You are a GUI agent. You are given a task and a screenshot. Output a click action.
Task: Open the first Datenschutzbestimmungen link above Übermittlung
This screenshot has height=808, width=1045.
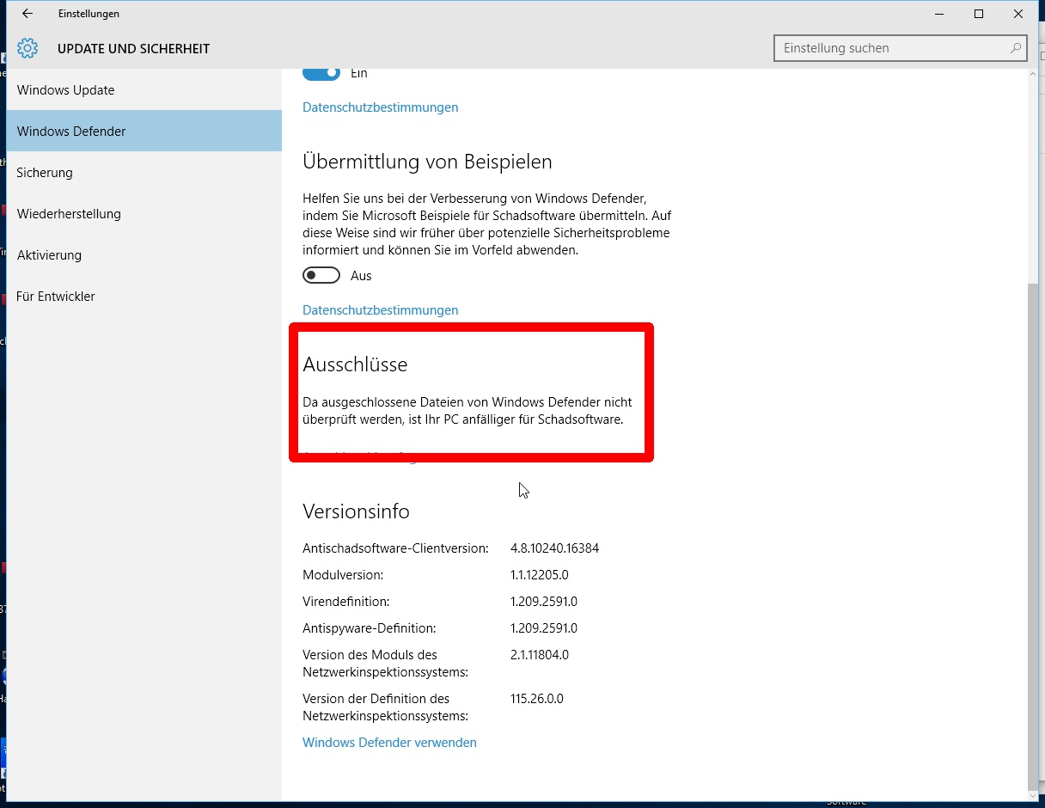[380, 107]
